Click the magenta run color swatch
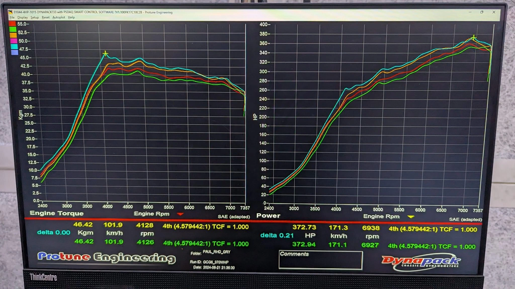This screenshot has width=515, height=289. (x=14, y=41)
